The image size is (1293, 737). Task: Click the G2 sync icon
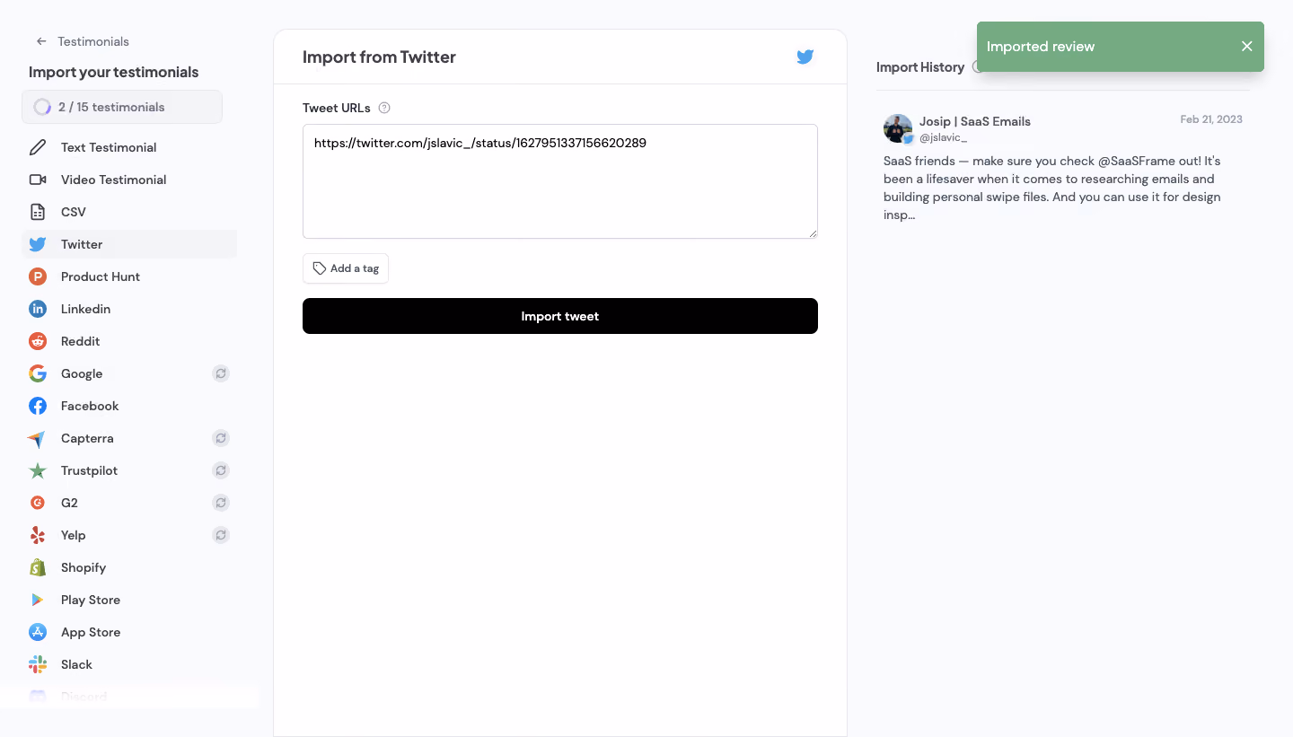click(x=221, y=503)
